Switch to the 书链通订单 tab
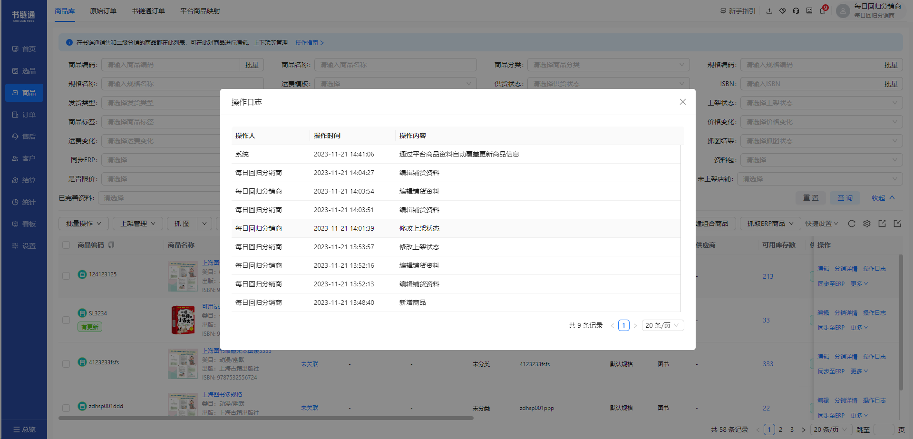The height and width of the screenshot is (439, 913). [x=148, y=11]
